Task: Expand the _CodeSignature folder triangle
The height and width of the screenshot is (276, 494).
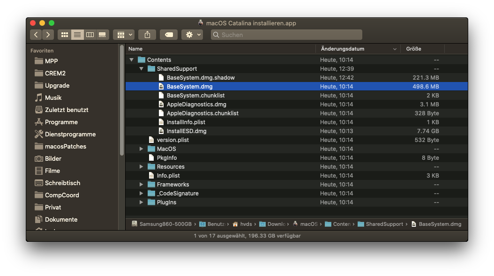Action: (141, 194)
